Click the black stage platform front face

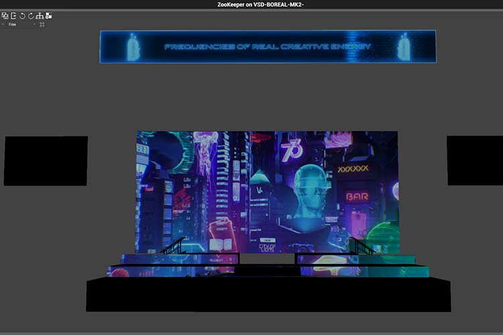pos(268,295)
